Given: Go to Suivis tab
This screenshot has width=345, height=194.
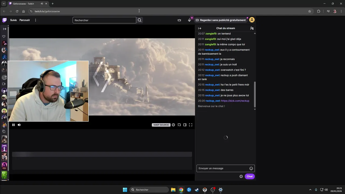Looking at the screenshot, I should tap(13, 20).
